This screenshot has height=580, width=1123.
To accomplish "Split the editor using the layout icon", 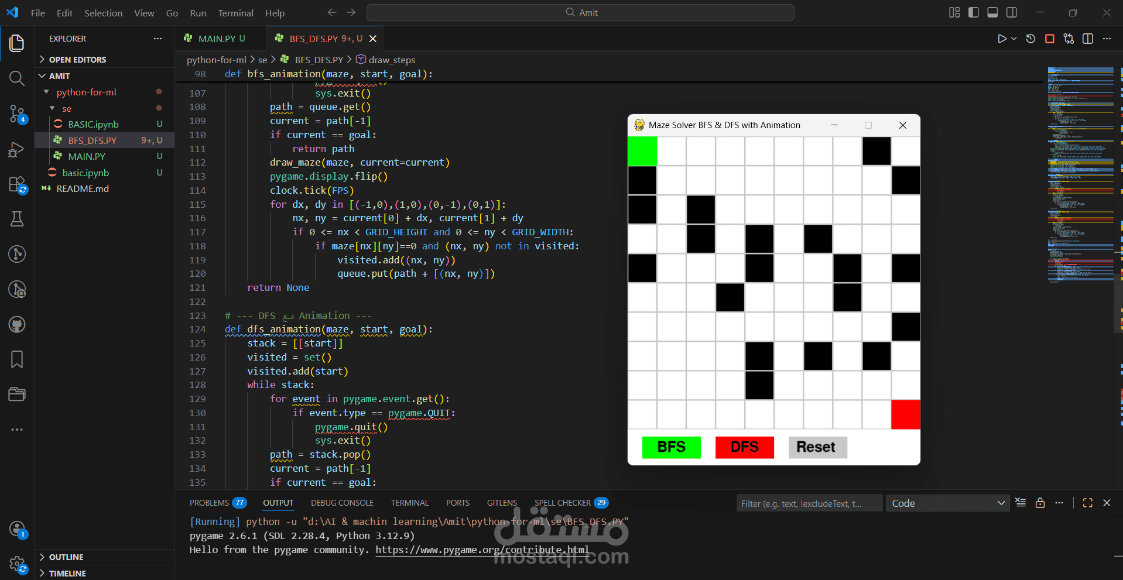I will (1088, 38).
